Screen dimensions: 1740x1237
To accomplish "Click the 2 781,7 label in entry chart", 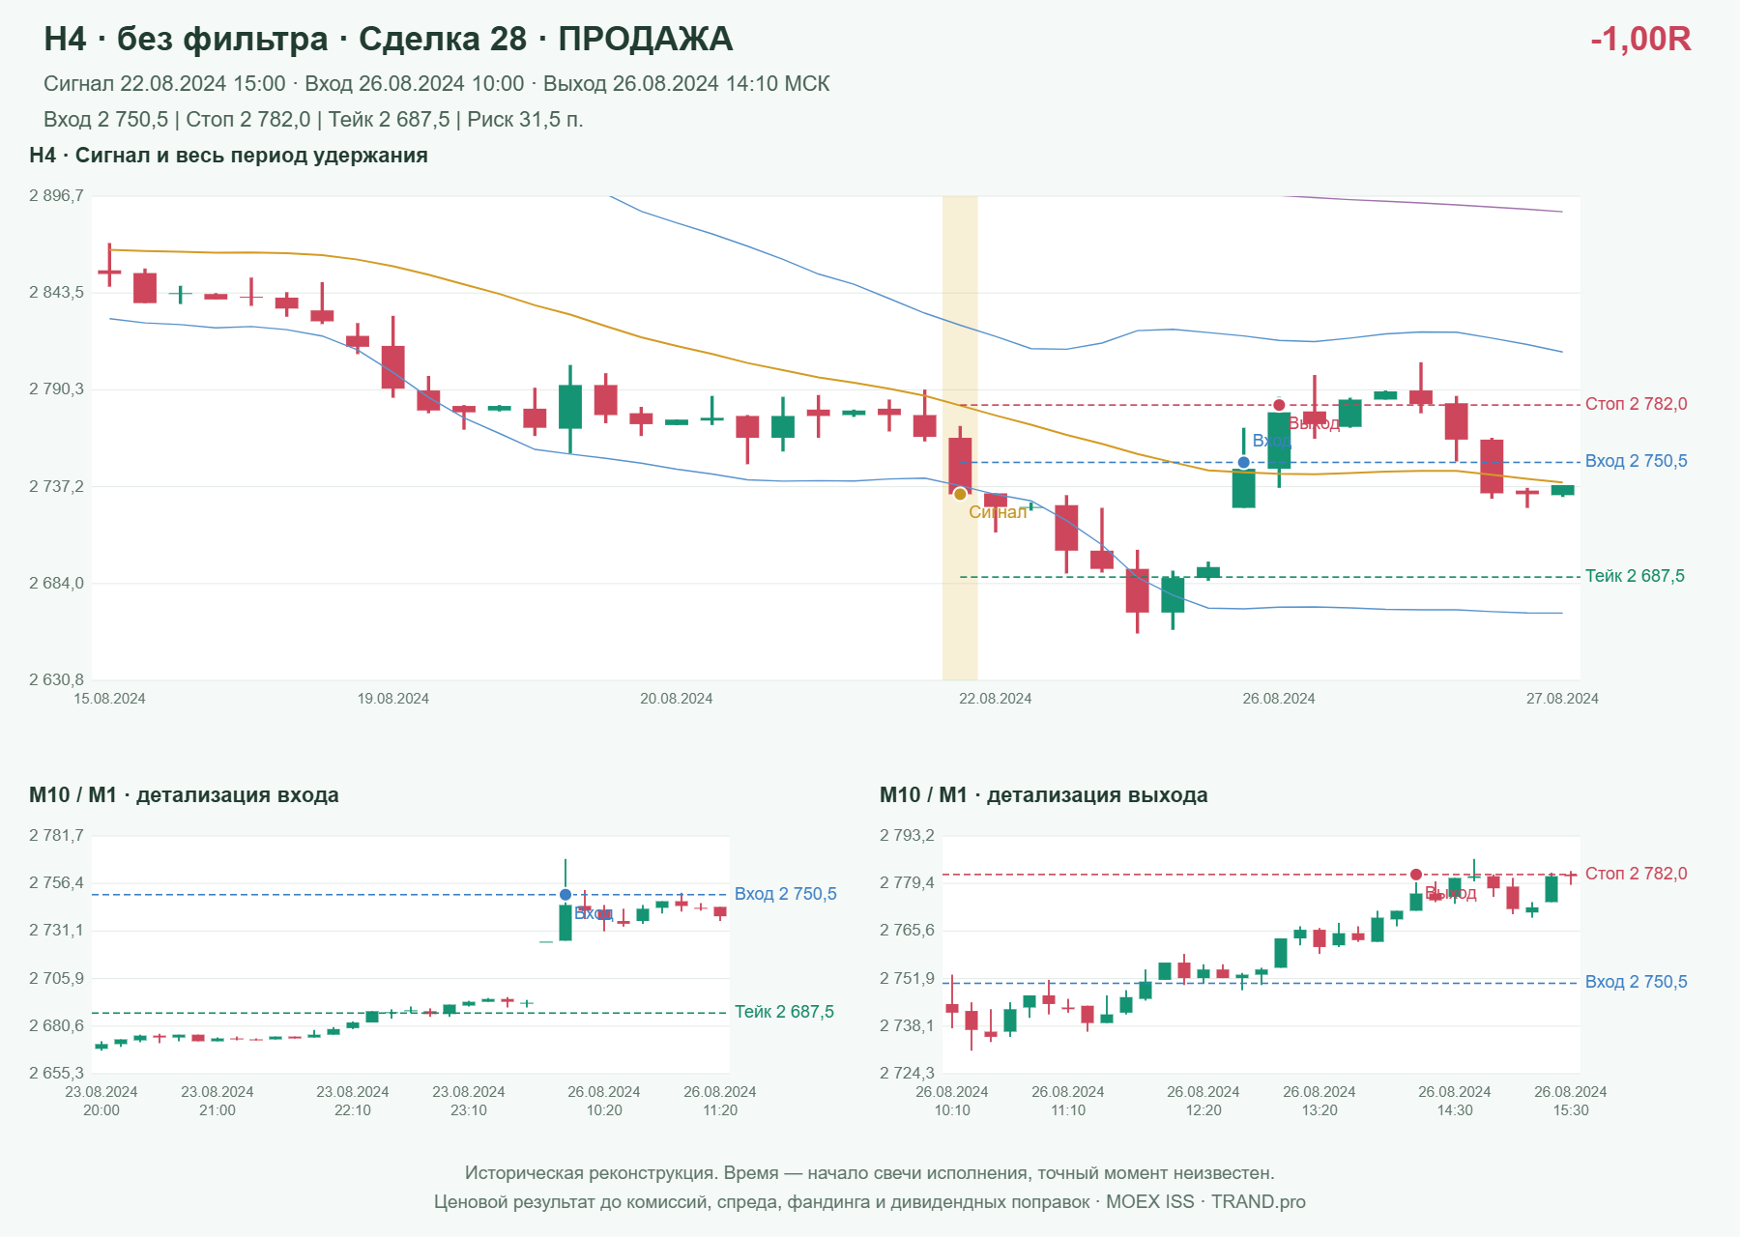I will [56, 836].
